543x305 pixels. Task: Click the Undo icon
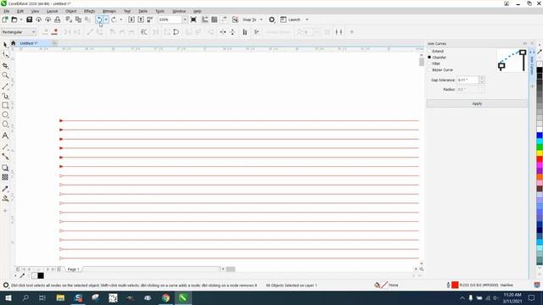(99, 19)
